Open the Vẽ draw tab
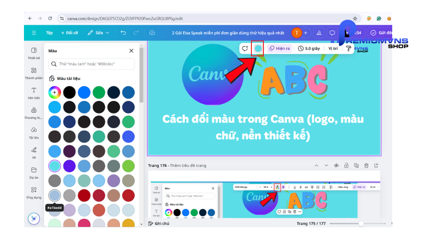The image size is (431, 239). (x=34, y=153)
